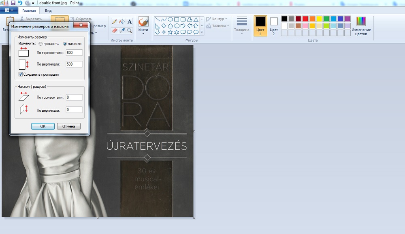Viewport: 405px width, 234px height.
Task: Pick the polygon shape
Action: pos(189,19)
